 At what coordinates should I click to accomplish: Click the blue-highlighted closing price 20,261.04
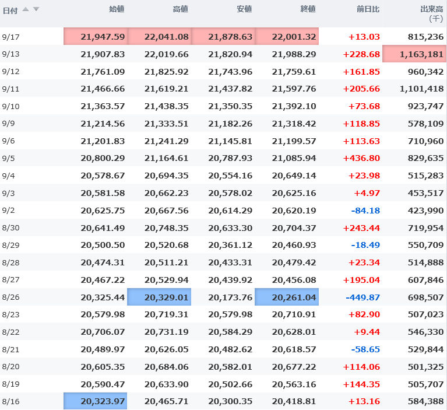point(287,297)
